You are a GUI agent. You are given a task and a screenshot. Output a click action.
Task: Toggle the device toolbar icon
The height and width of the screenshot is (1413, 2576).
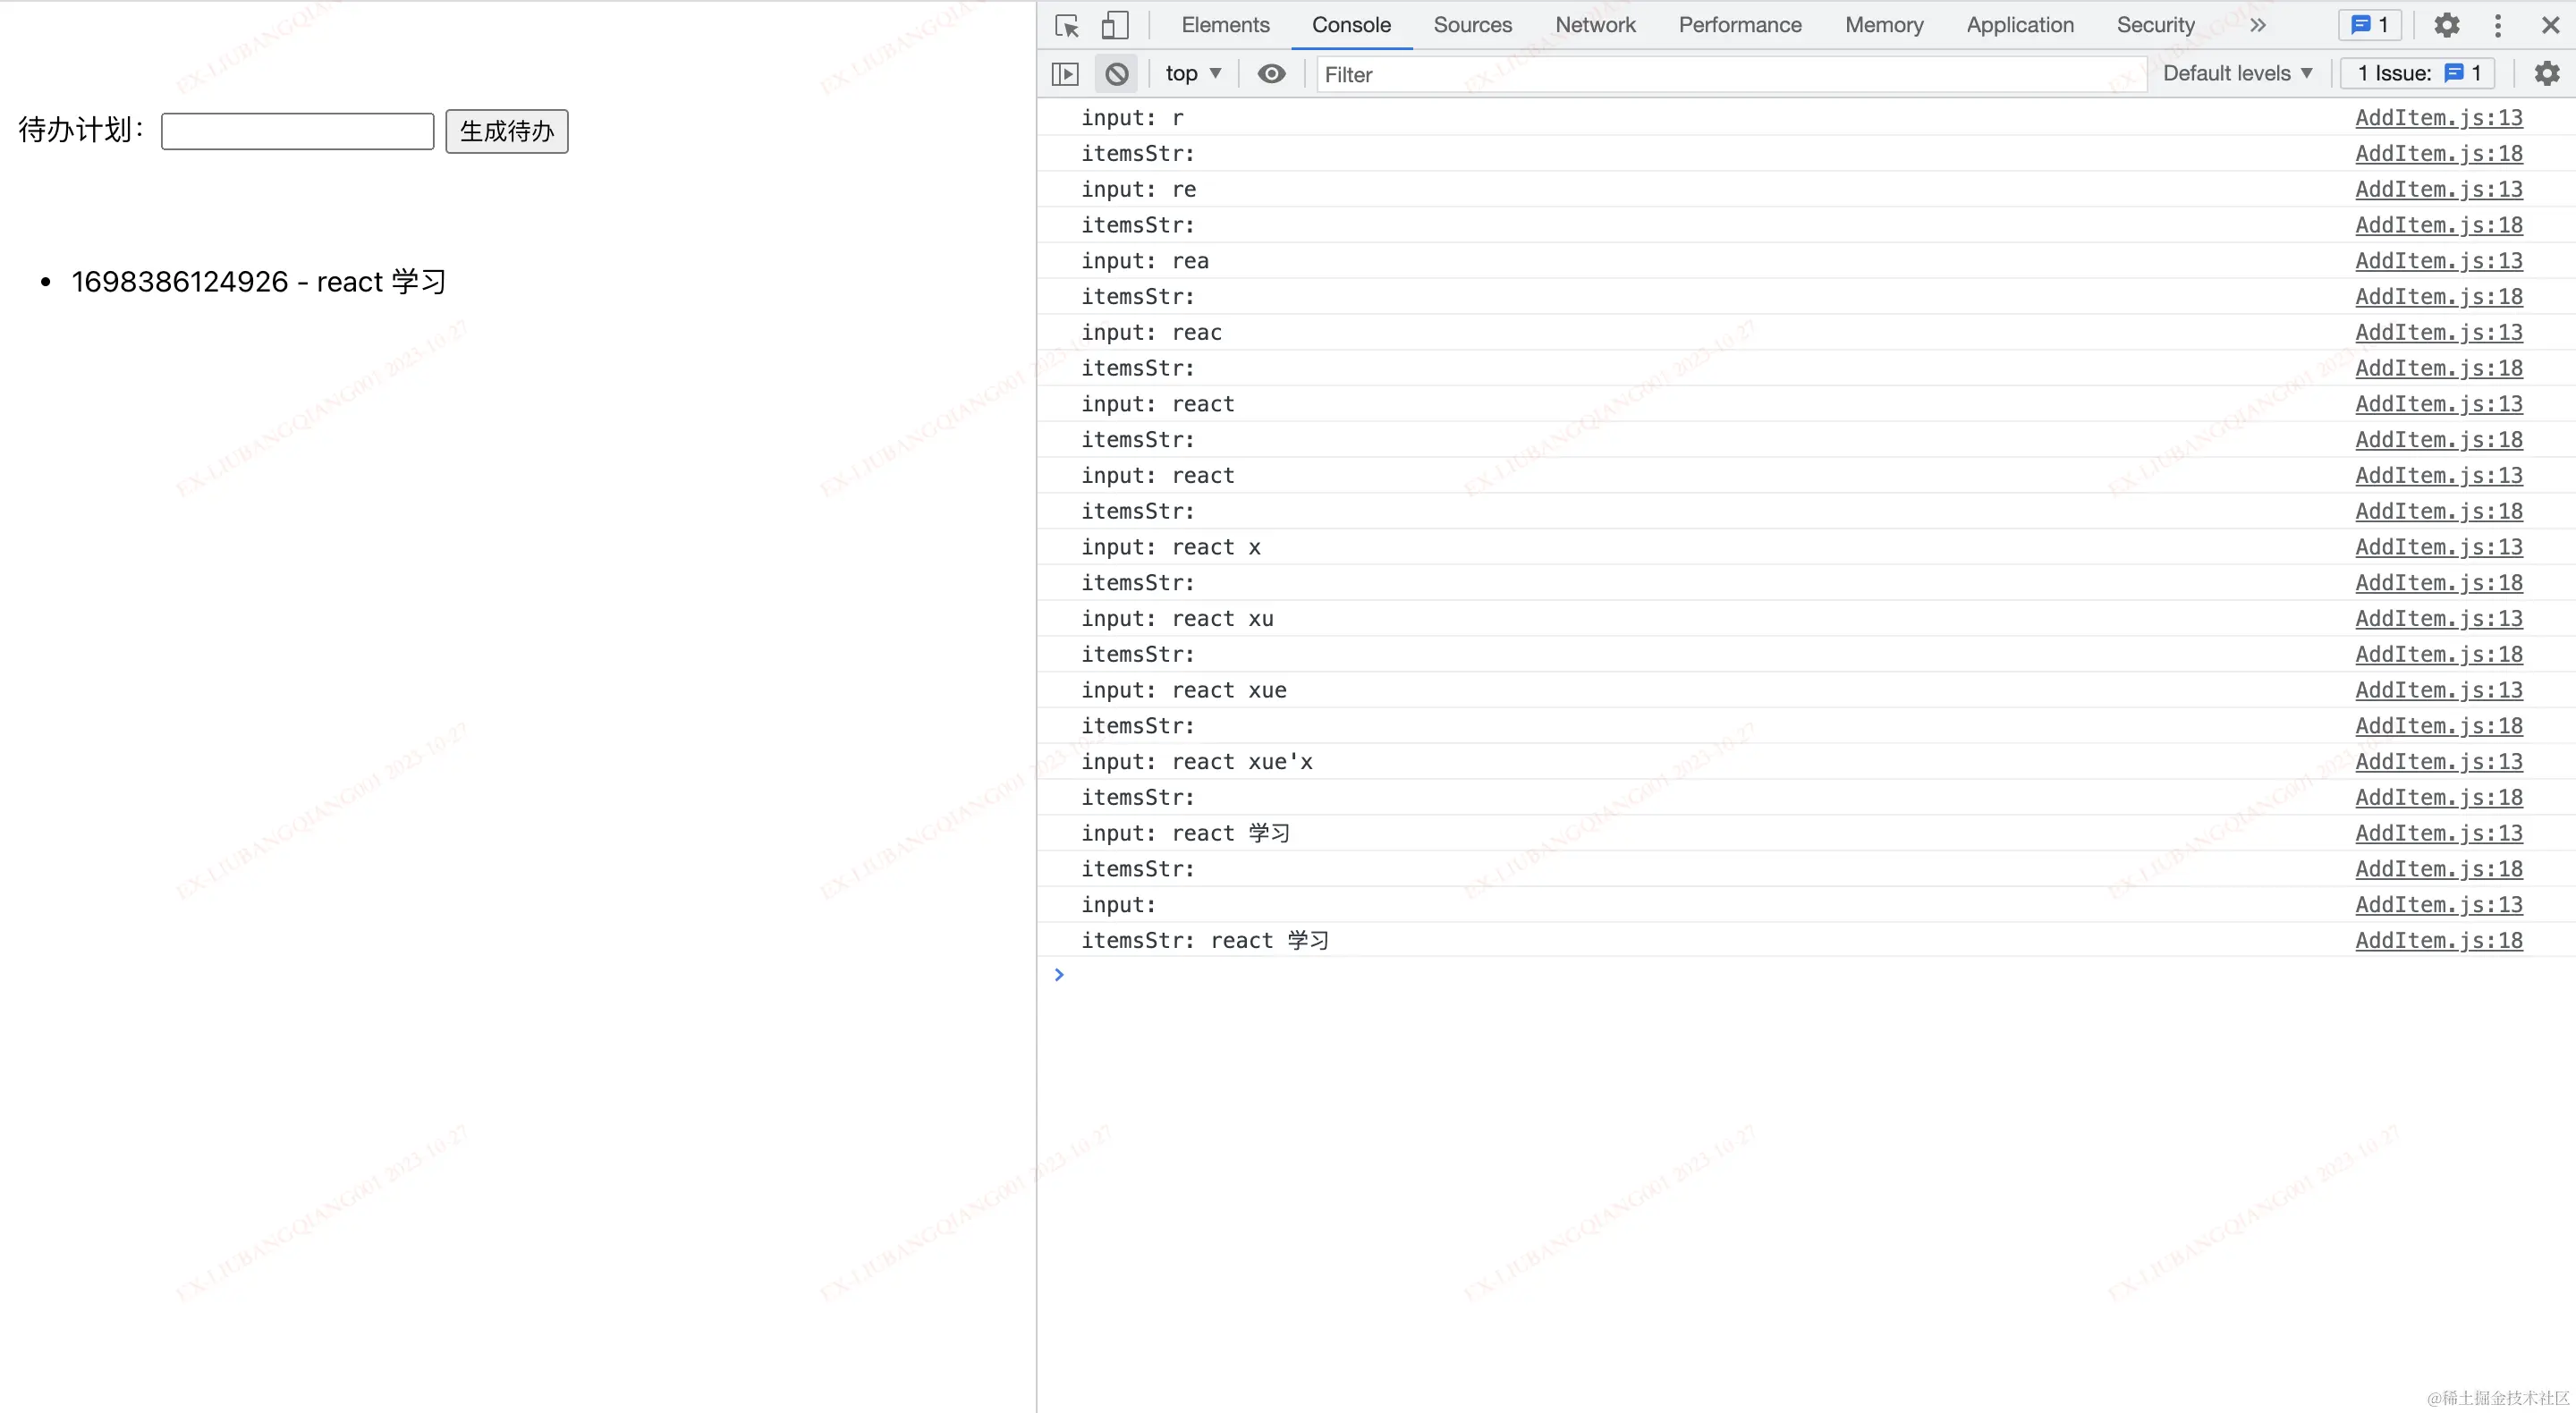[1114, 26]
